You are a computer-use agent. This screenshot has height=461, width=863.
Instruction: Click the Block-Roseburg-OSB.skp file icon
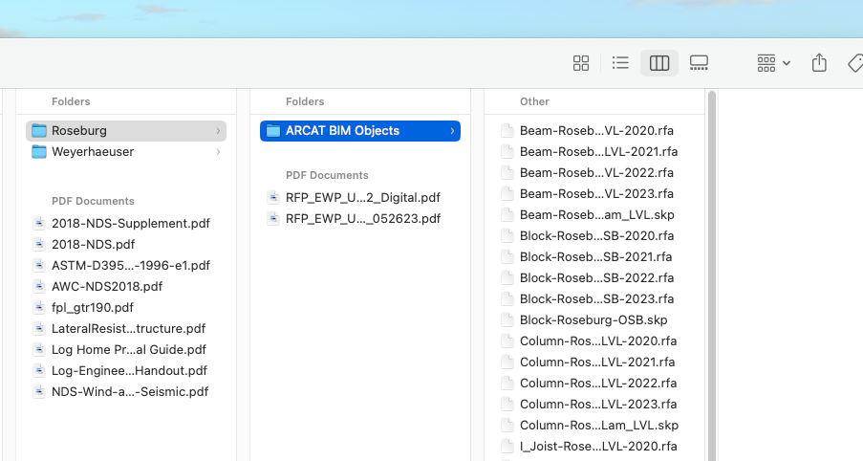[x=507, y=320]
